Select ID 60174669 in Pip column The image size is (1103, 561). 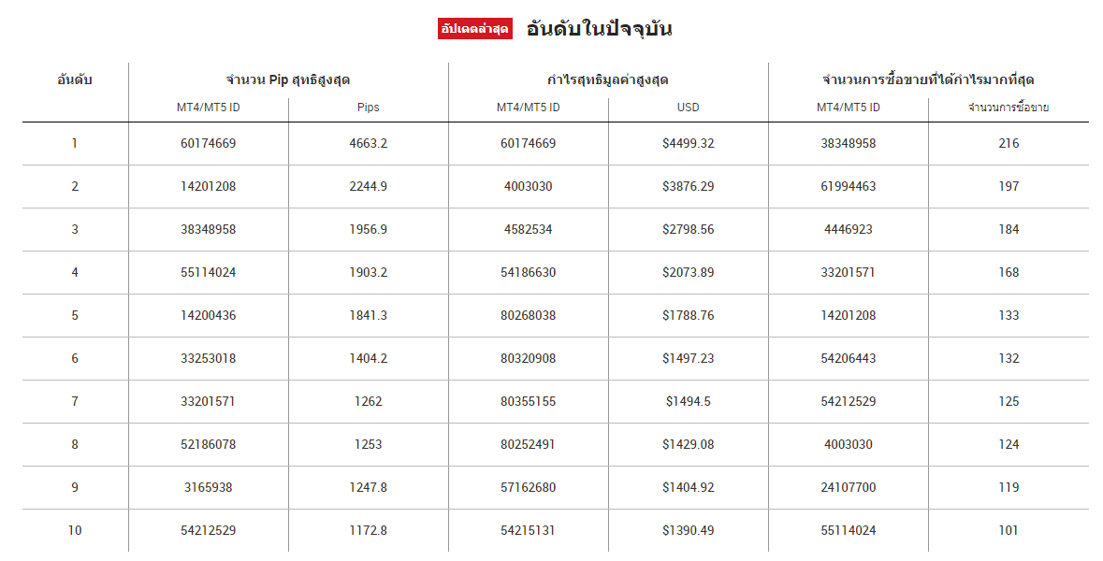point(209,143)
